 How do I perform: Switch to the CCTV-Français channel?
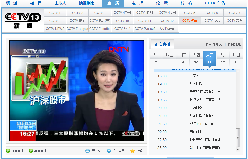[x=77, y=29]
